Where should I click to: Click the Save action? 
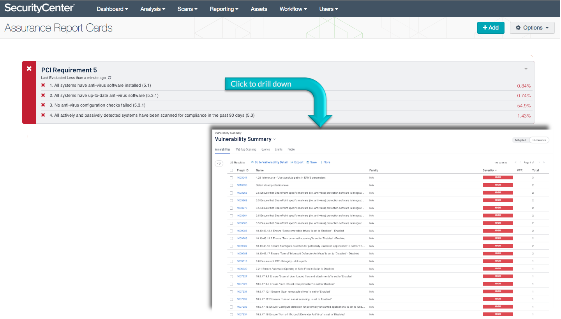[x=312, y=162]
